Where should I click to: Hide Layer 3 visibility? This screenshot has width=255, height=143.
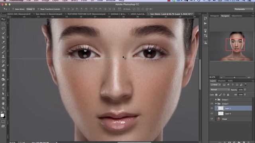point(212,108)
